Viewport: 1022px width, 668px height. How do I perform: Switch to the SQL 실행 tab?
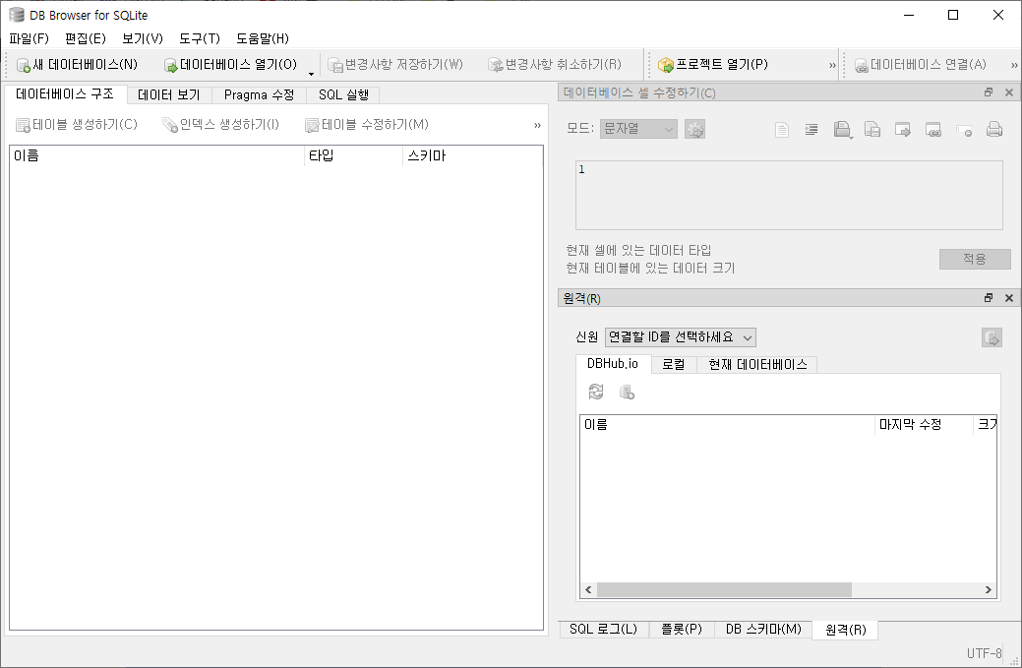[343, 95]
